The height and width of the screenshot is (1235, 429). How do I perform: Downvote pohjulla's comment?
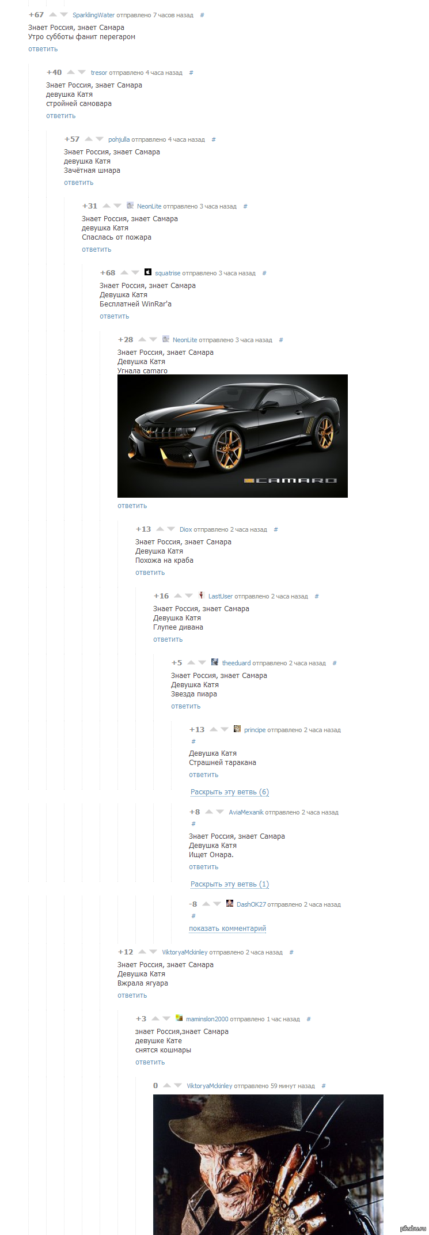(x=100, y=139)
